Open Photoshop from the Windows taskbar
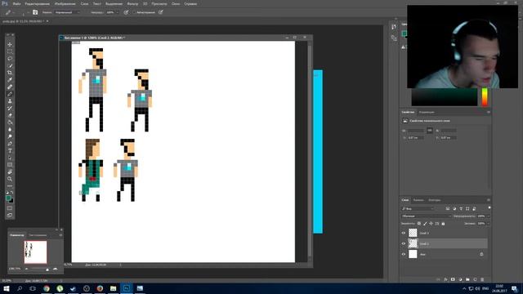This screenshot has height=294, width=523. pyautogui.click(x=127, y=288)
